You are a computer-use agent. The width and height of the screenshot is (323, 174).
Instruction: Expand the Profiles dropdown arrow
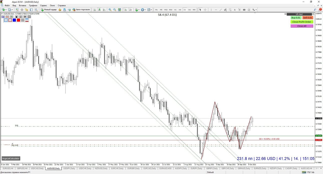12,10
